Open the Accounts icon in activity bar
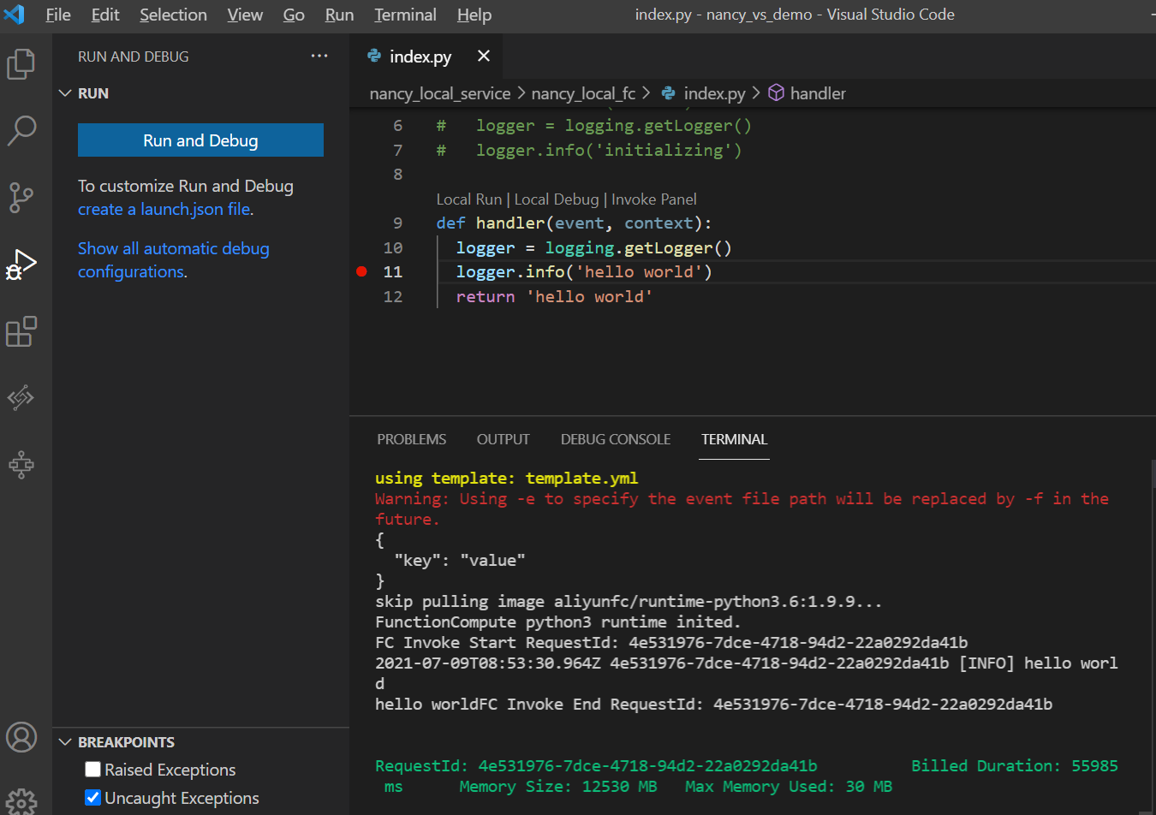Image resolution: width=1156 pixels, height=815 pixels. coord(21,736)
